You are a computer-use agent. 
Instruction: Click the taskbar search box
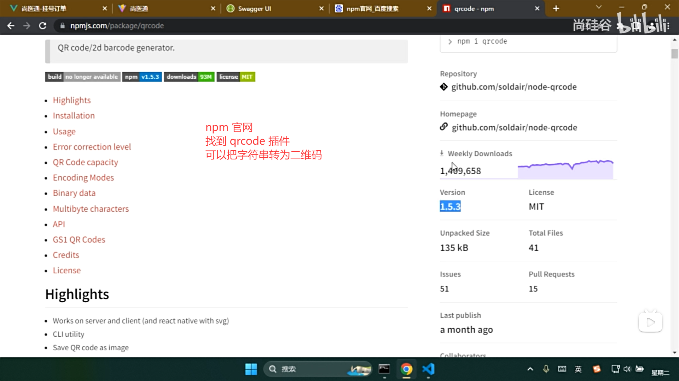(x=311, y=369)
